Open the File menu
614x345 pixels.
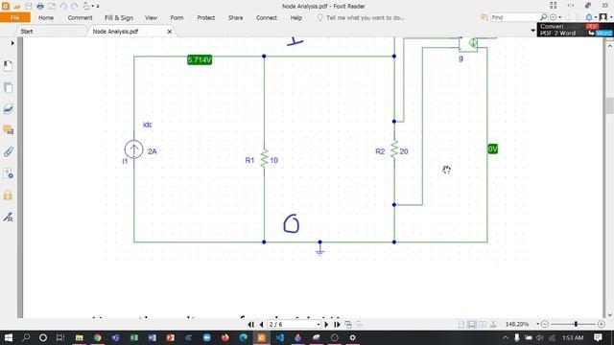click(15, 17)
